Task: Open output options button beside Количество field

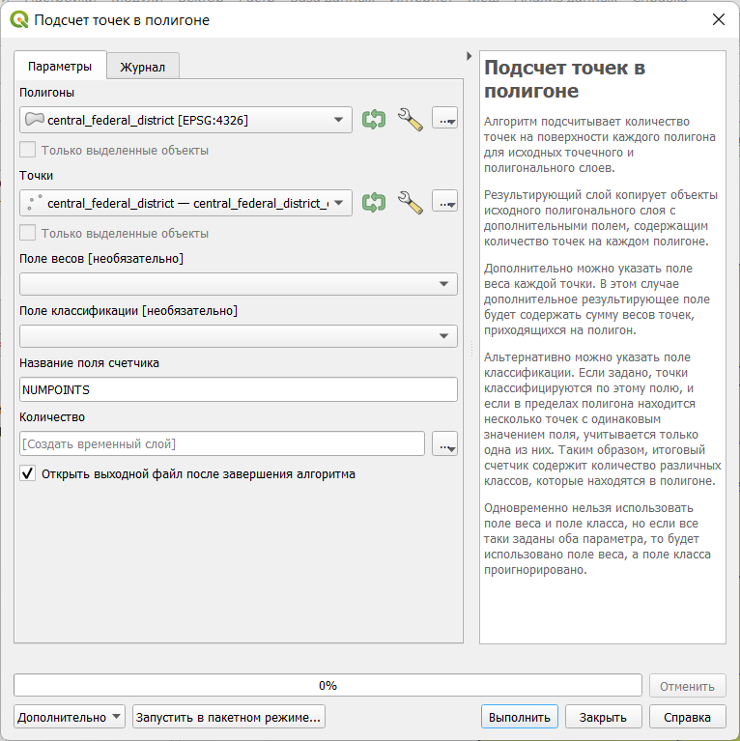Action: [x=444, y=443]
